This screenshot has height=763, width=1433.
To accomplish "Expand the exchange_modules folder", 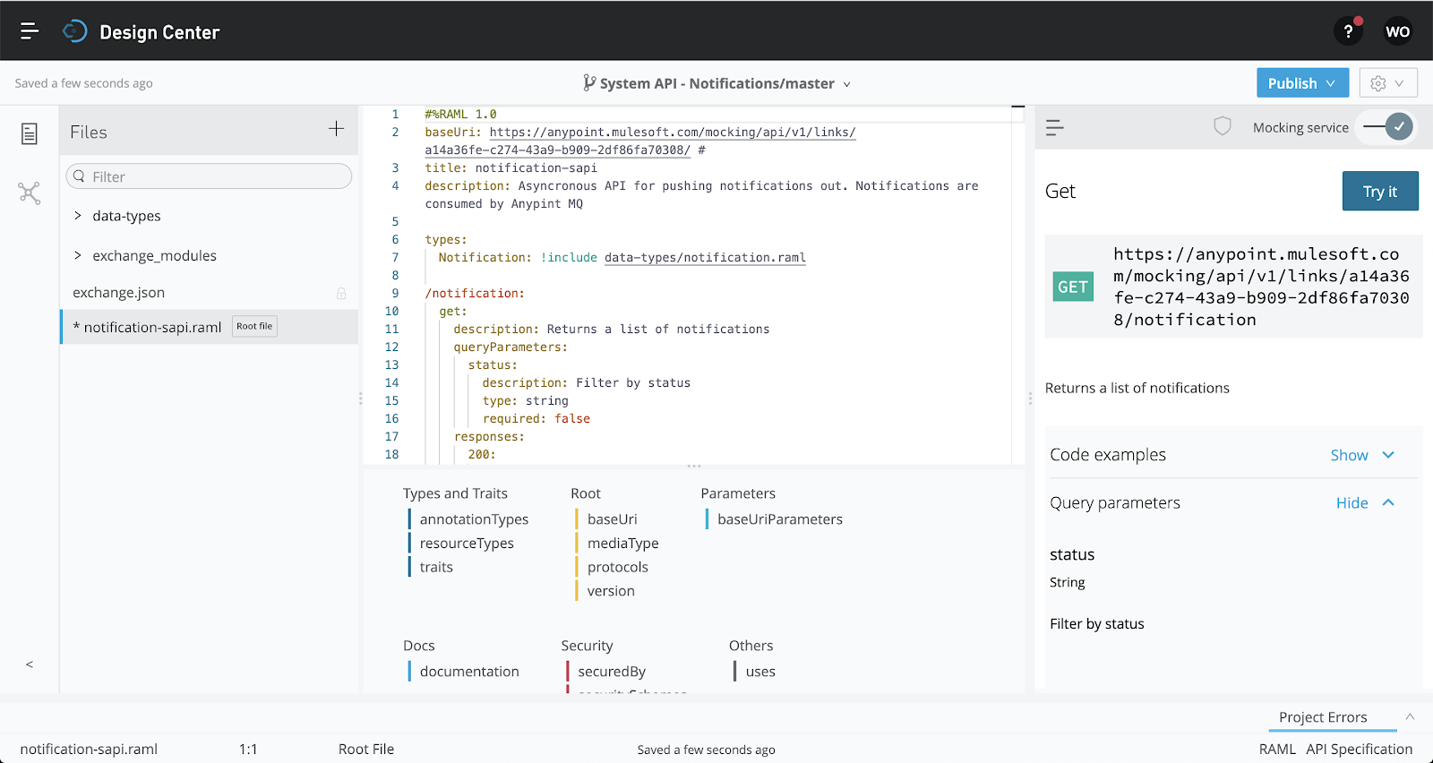I will tap(153, 255).
